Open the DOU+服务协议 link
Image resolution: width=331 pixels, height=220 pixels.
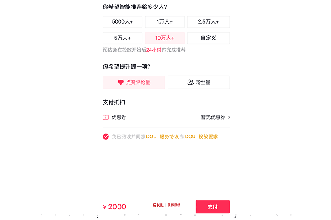click(x=163, y=137)
